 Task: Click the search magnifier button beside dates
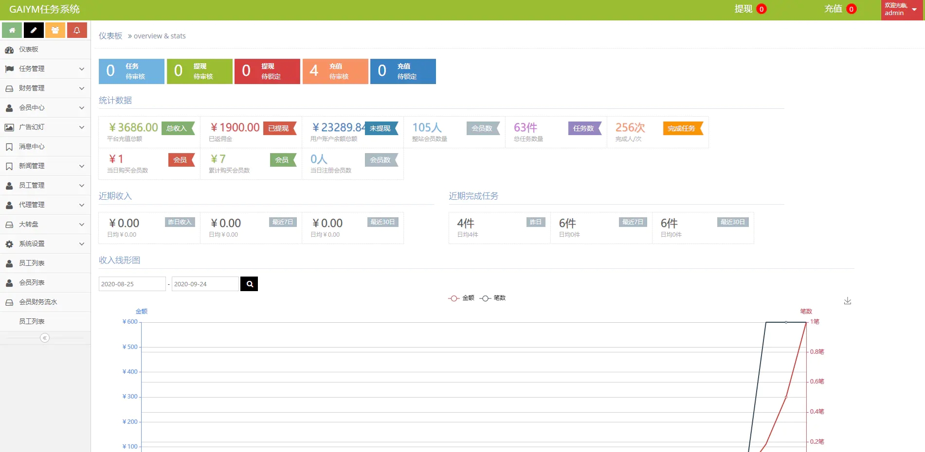[249, 284]
